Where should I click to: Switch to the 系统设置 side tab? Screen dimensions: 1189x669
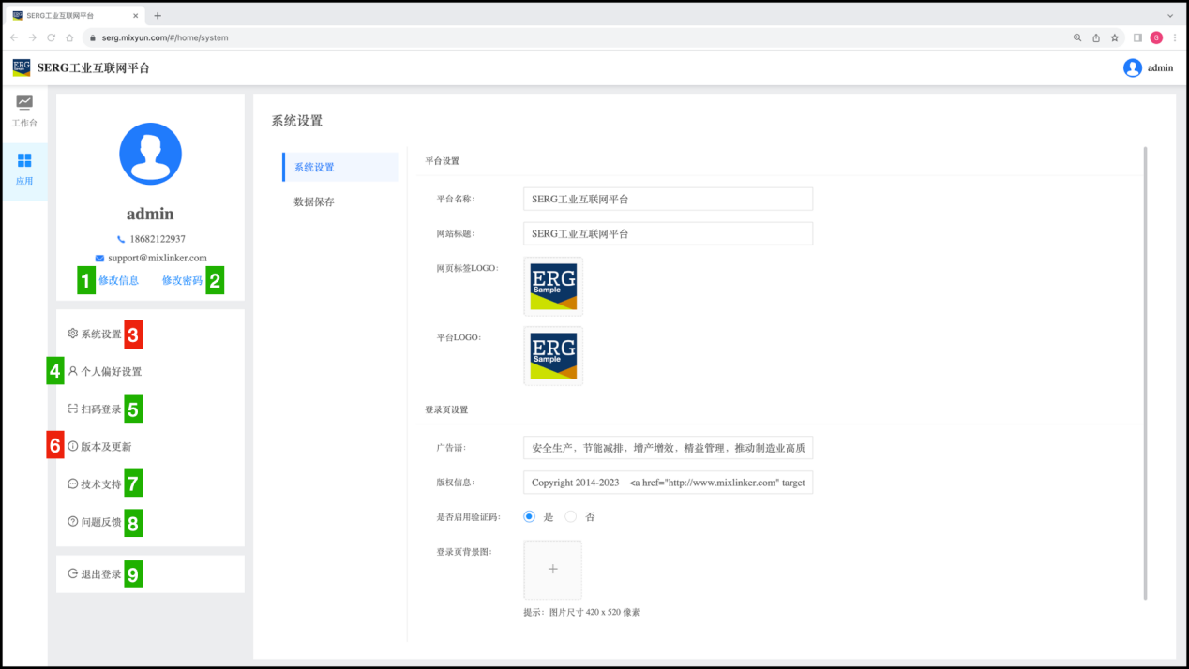pyautogui.click(x=314, y=167)
